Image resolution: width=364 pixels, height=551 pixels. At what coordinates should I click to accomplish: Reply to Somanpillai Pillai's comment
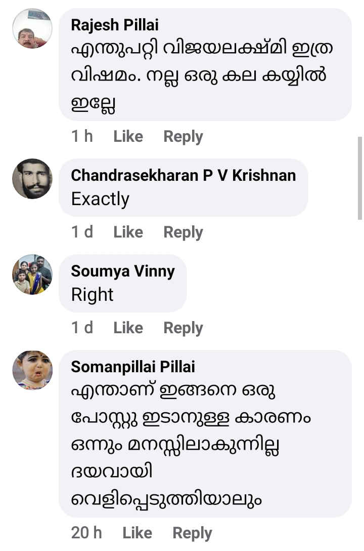[192, 533]
